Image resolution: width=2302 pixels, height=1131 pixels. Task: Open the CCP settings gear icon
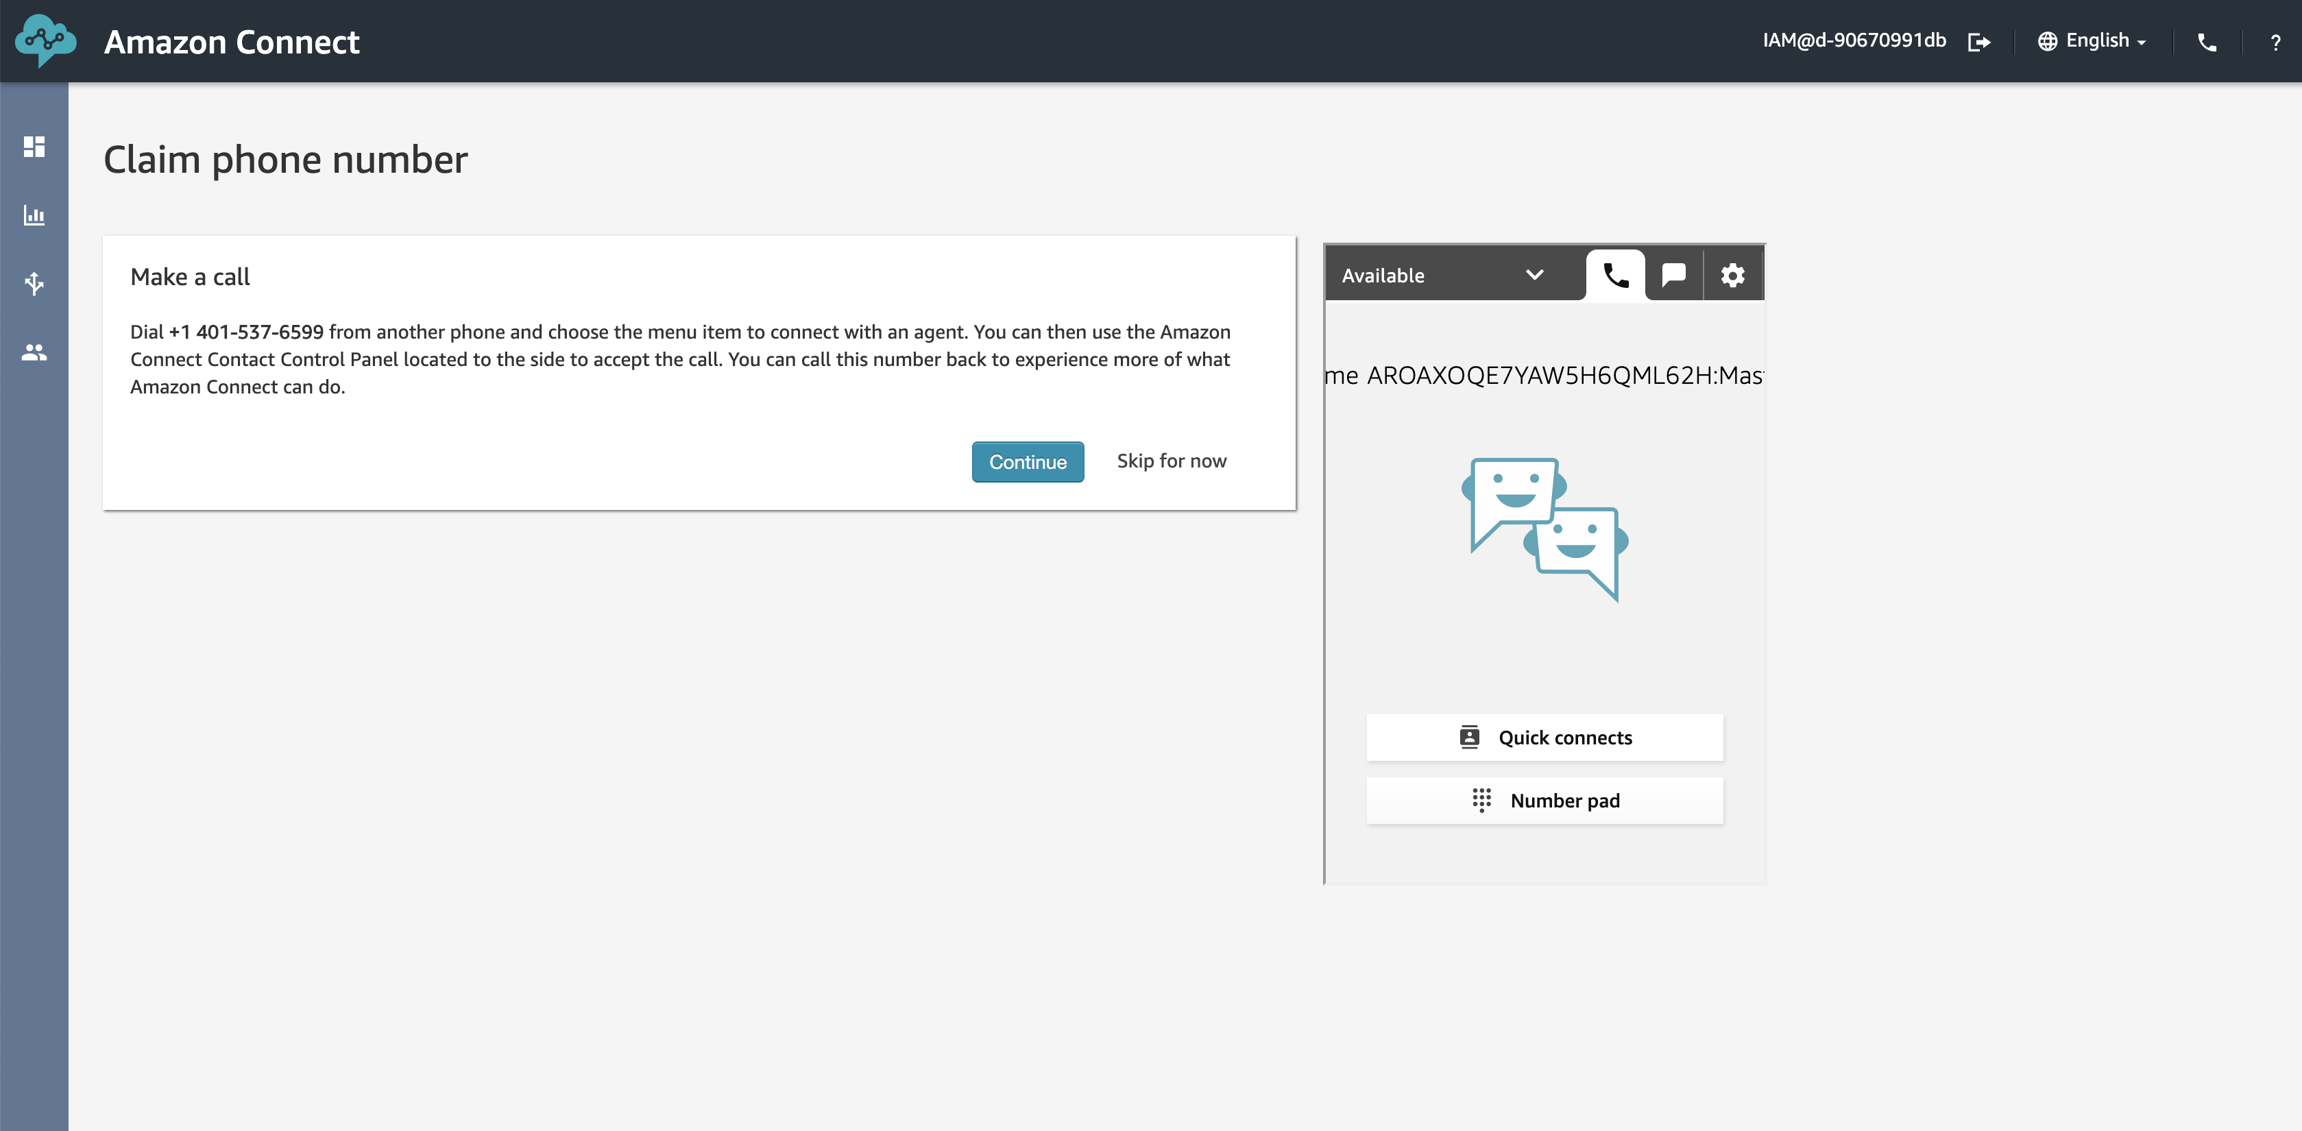pos(1732,275)
